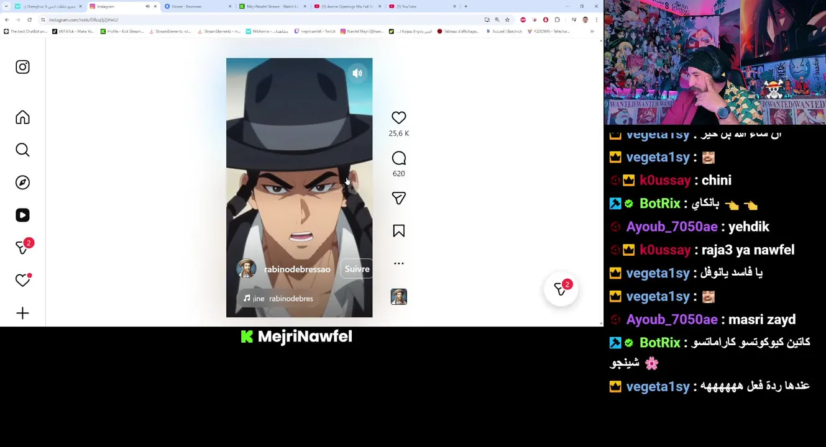826x447 pixels.
Task: Open the Chrome profile avatar
Action: click(585, 20)
